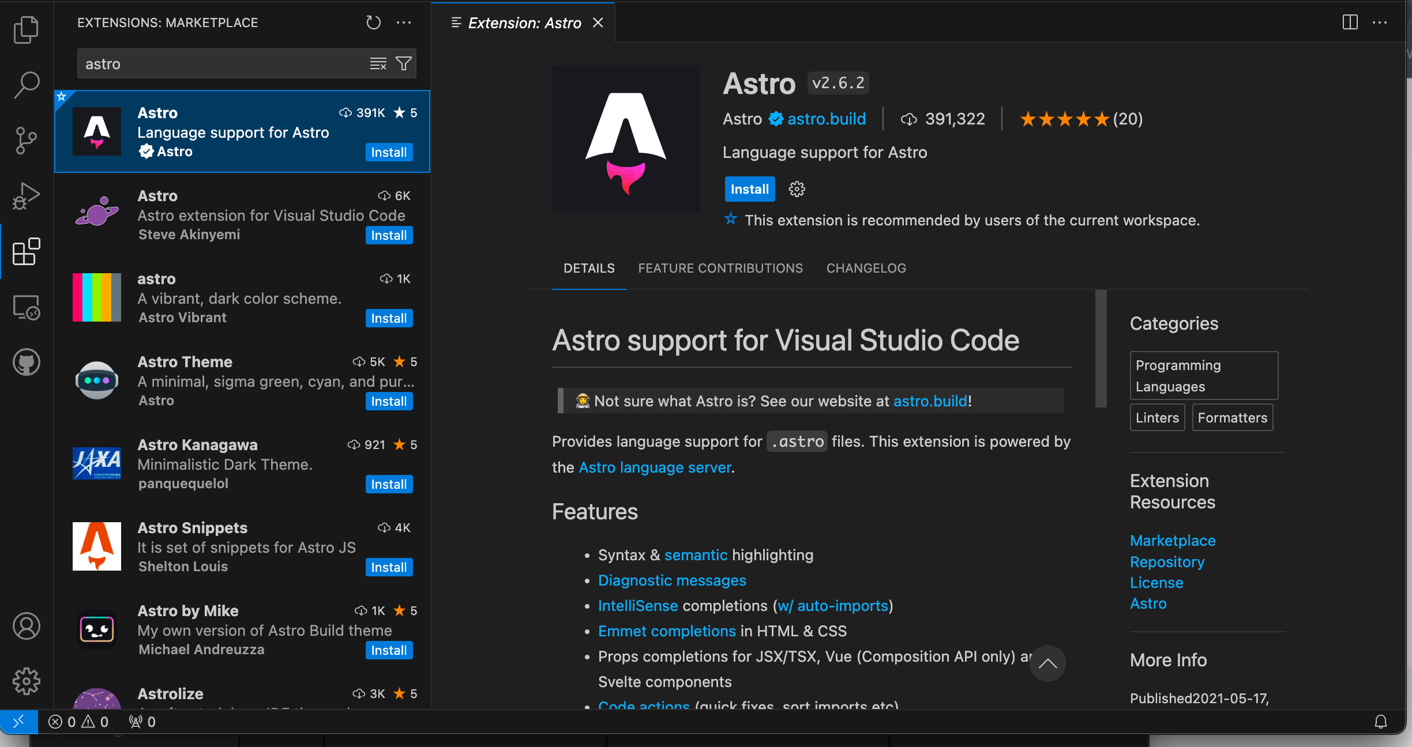Viewport: 1412px width, 747px height.
Task: Install the Astro Theme extension
Action: click(389, 401)
